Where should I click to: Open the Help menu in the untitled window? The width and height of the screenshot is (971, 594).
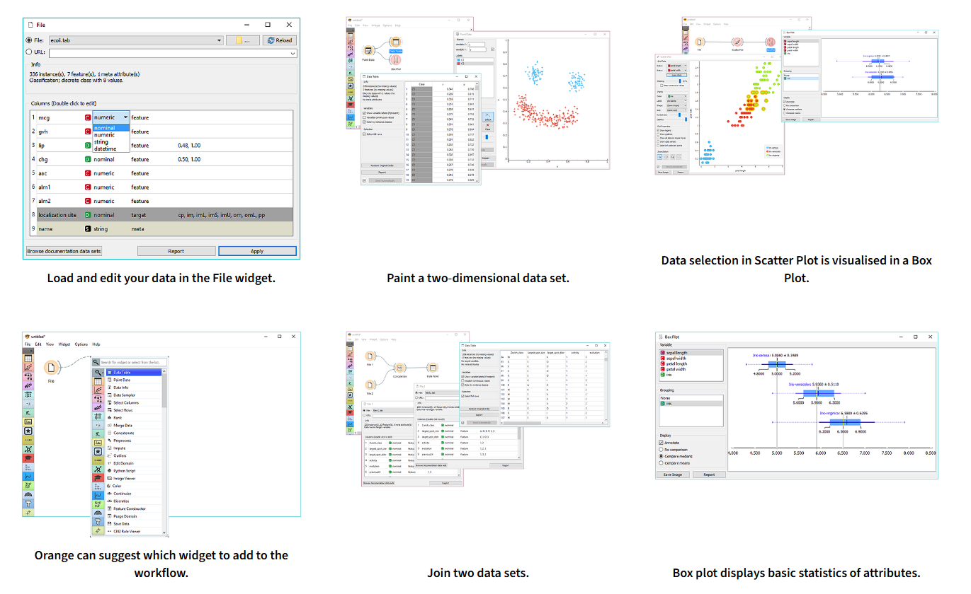pyautogui.click(x=96, y=344)
